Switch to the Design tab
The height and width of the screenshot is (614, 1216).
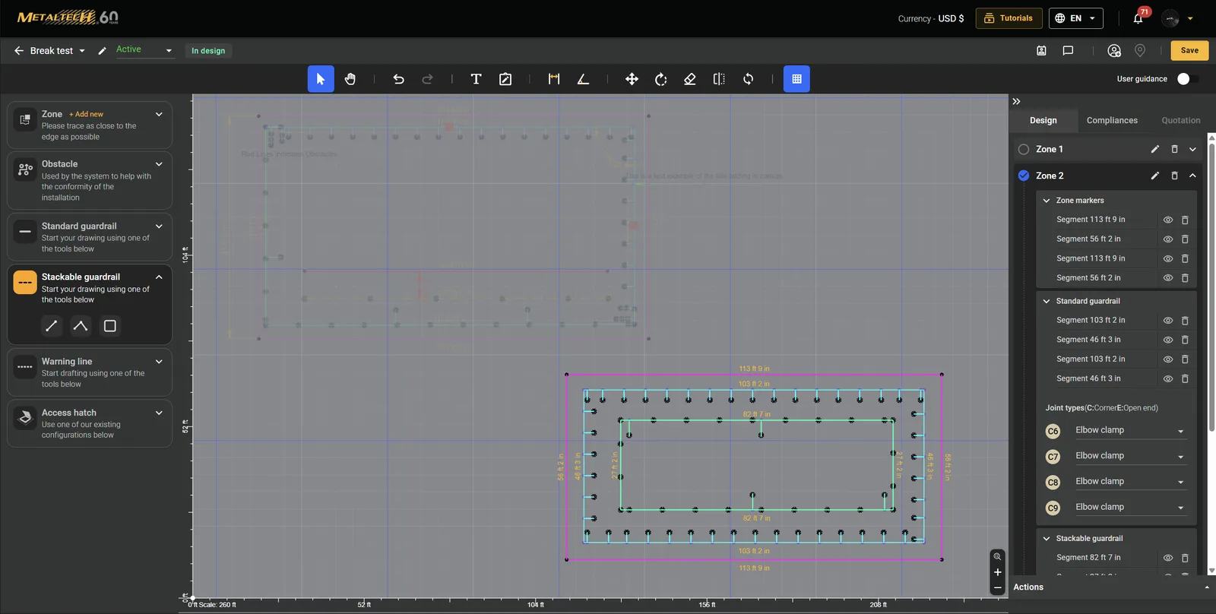tap(1043, 121)
